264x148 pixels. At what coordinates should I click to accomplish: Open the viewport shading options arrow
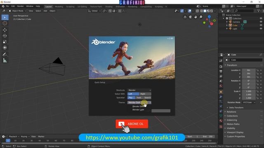click(x=215, y=11)
